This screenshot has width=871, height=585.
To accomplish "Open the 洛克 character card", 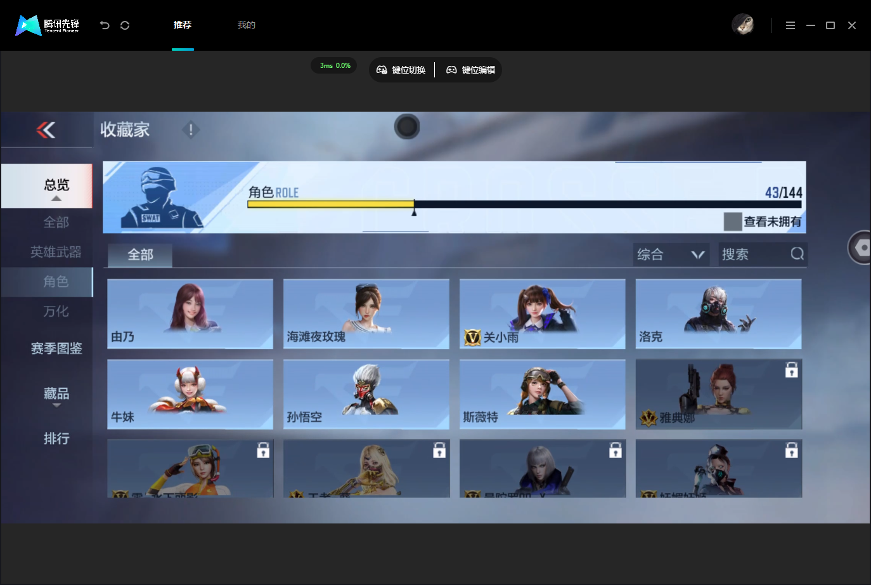I will point(719,314).
